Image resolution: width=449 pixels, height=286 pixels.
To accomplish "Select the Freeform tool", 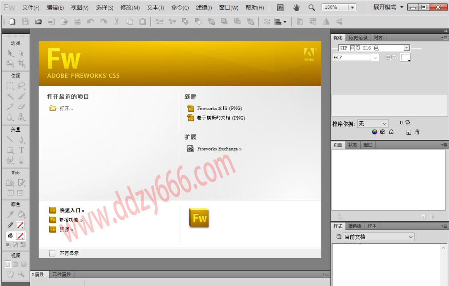I will pos(10,160).
